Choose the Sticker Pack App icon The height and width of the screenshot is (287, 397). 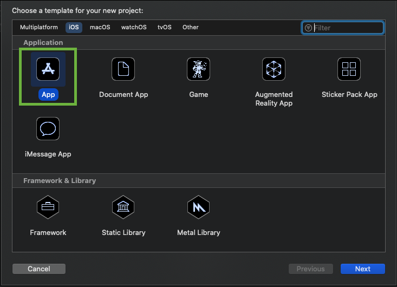[x=349, y=69]
